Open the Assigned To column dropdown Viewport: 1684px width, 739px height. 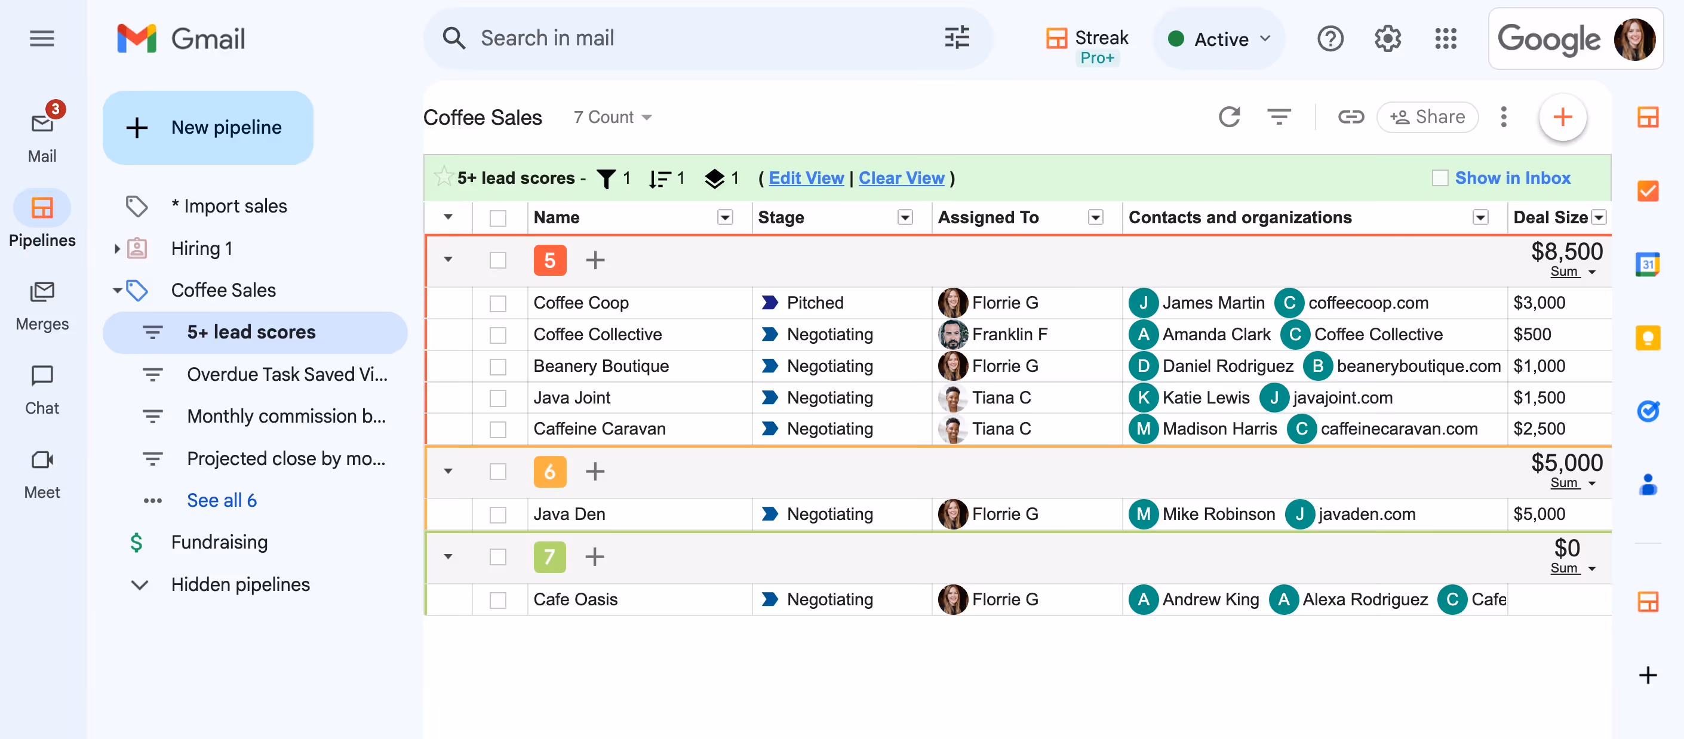click(1096, 217)
